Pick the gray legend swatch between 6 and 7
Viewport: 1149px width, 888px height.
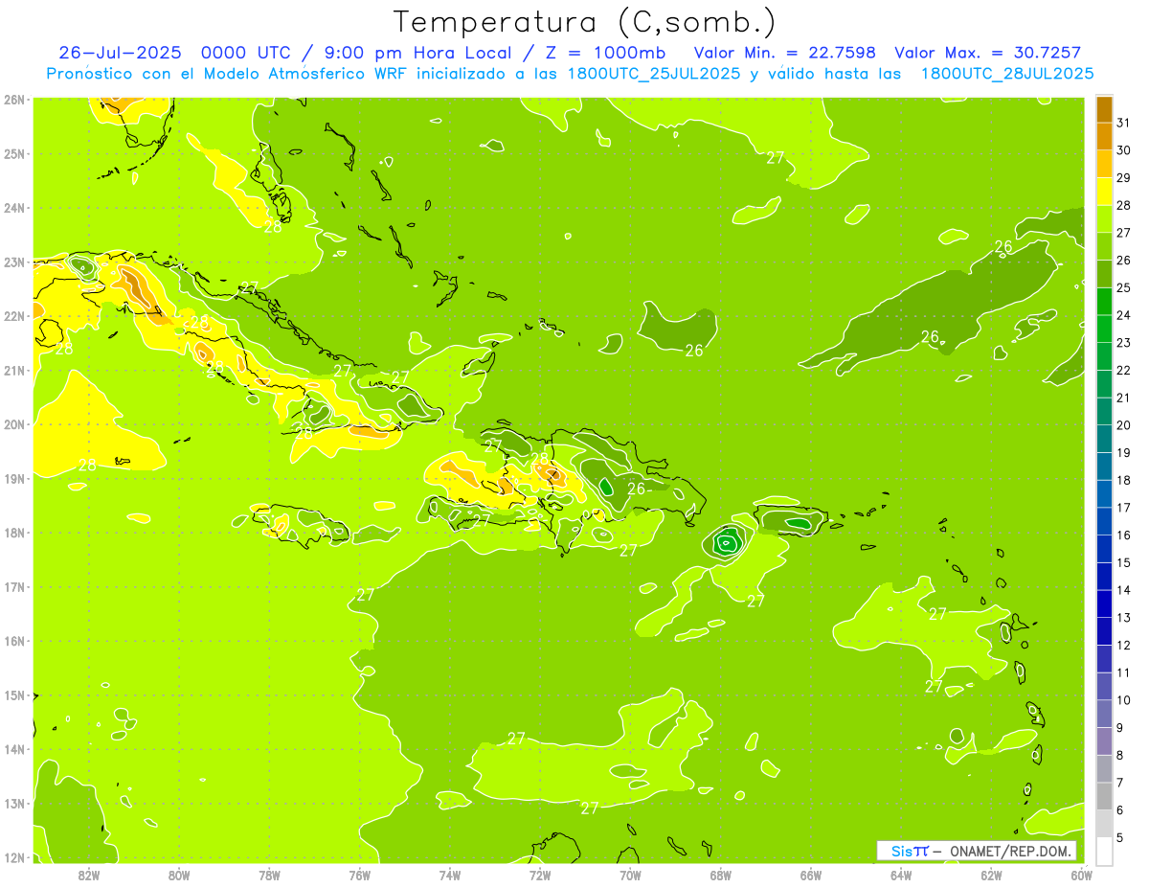[1104, 795]
